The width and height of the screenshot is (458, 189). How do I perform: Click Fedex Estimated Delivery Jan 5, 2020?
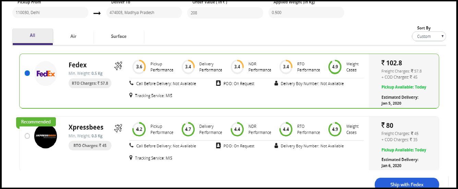pyautogui.click(x=400, y=100)
